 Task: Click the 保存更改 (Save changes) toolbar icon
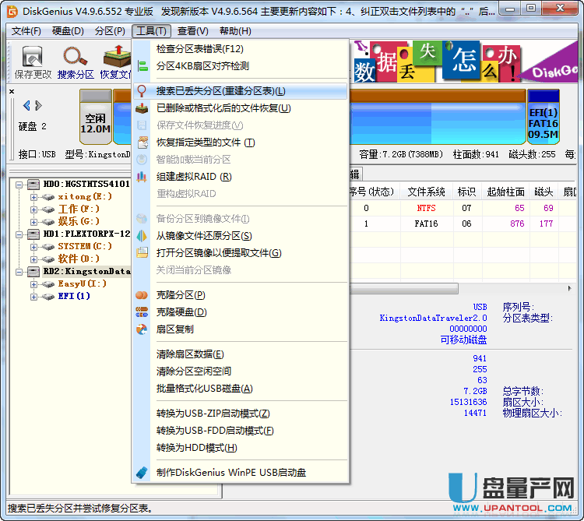(32, 58)
